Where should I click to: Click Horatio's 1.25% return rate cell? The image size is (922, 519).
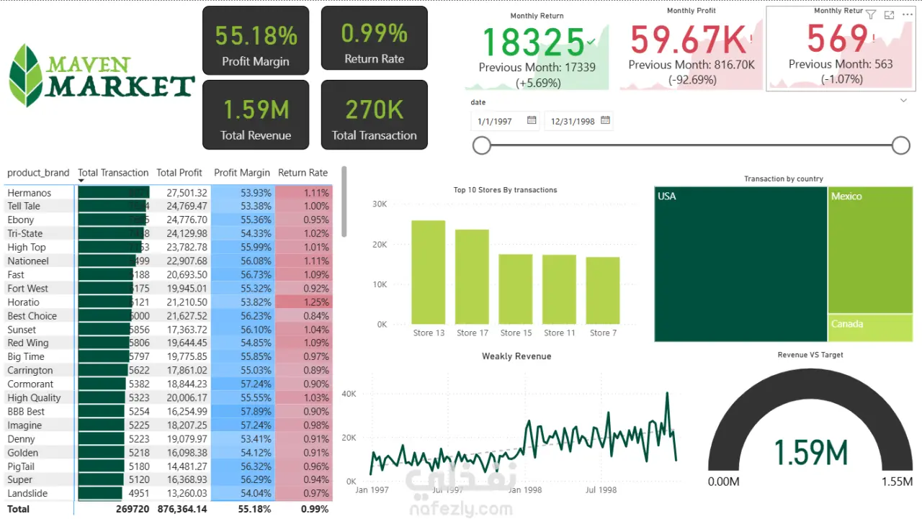coord(304,302)
